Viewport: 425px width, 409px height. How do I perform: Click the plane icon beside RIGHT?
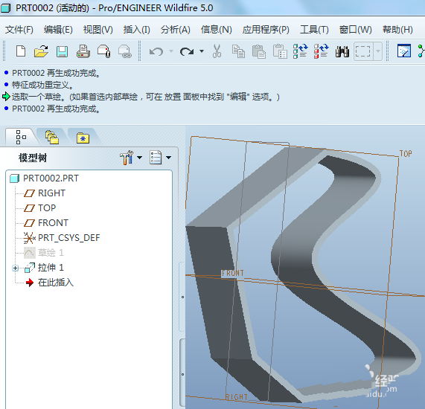tap(29, 193)
